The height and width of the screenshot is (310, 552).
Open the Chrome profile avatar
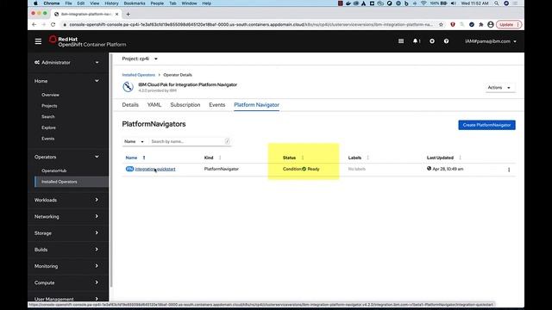tap(491, 25)
